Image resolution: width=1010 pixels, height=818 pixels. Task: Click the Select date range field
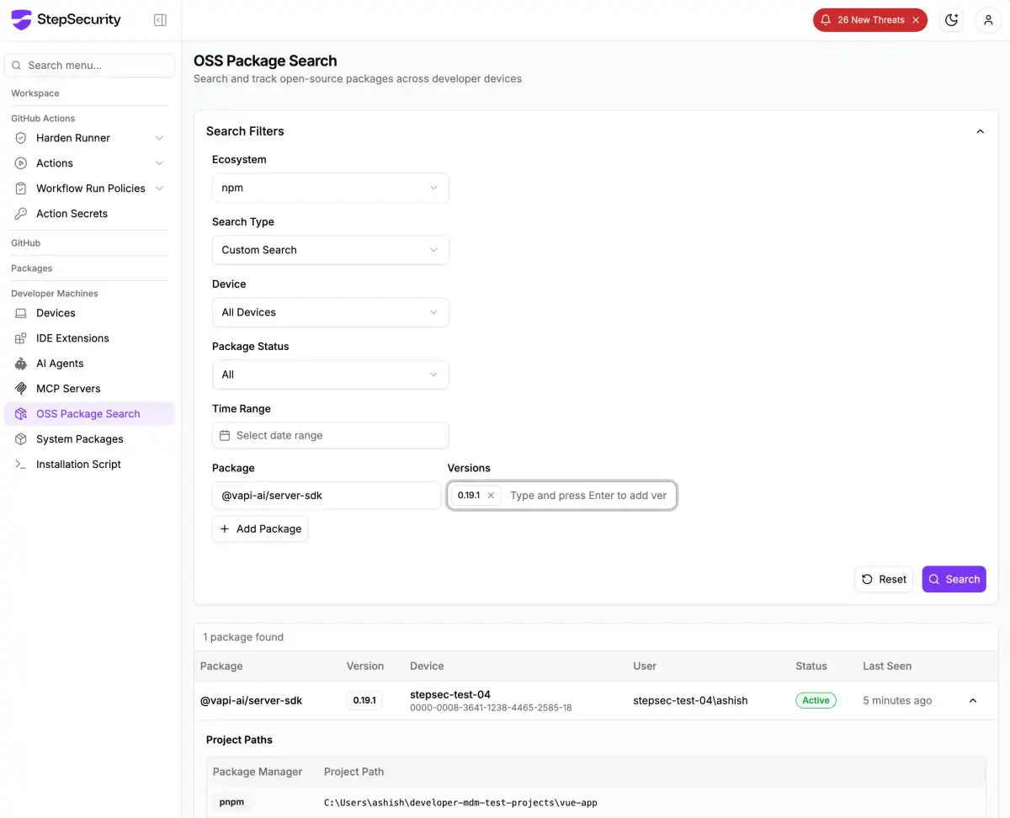click(330, 436)
